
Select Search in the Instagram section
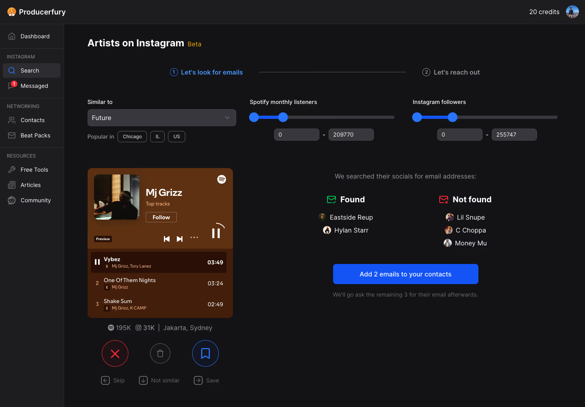coord(32,71)
